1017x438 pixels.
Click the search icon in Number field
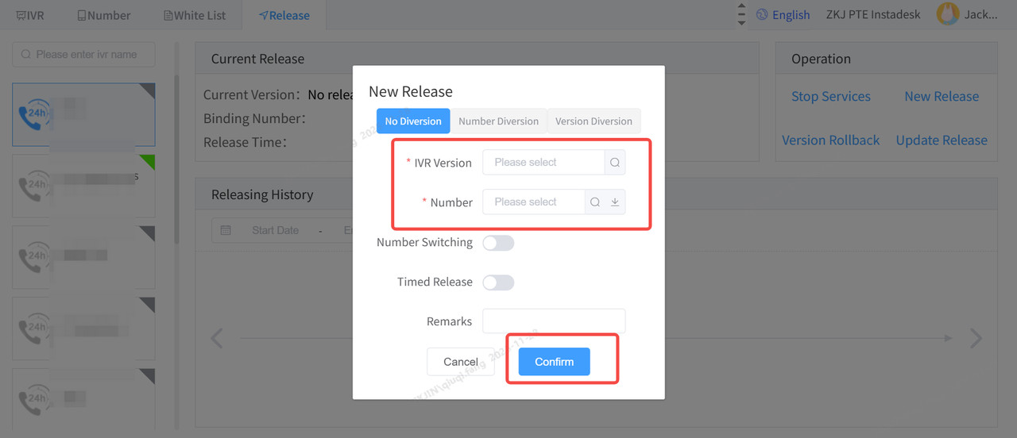tap(595, 202)
